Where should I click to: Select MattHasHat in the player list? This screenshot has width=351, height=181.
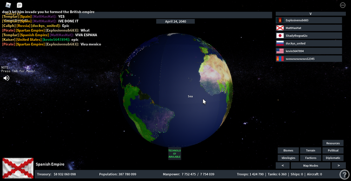309,28
